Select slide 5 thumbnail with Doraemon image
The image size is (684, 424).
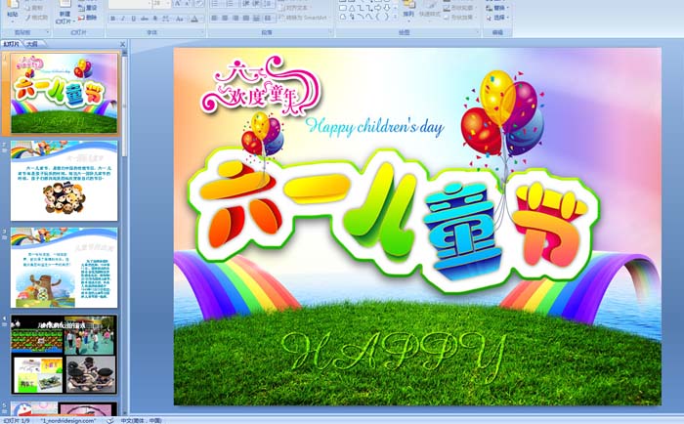click(64, 408)
